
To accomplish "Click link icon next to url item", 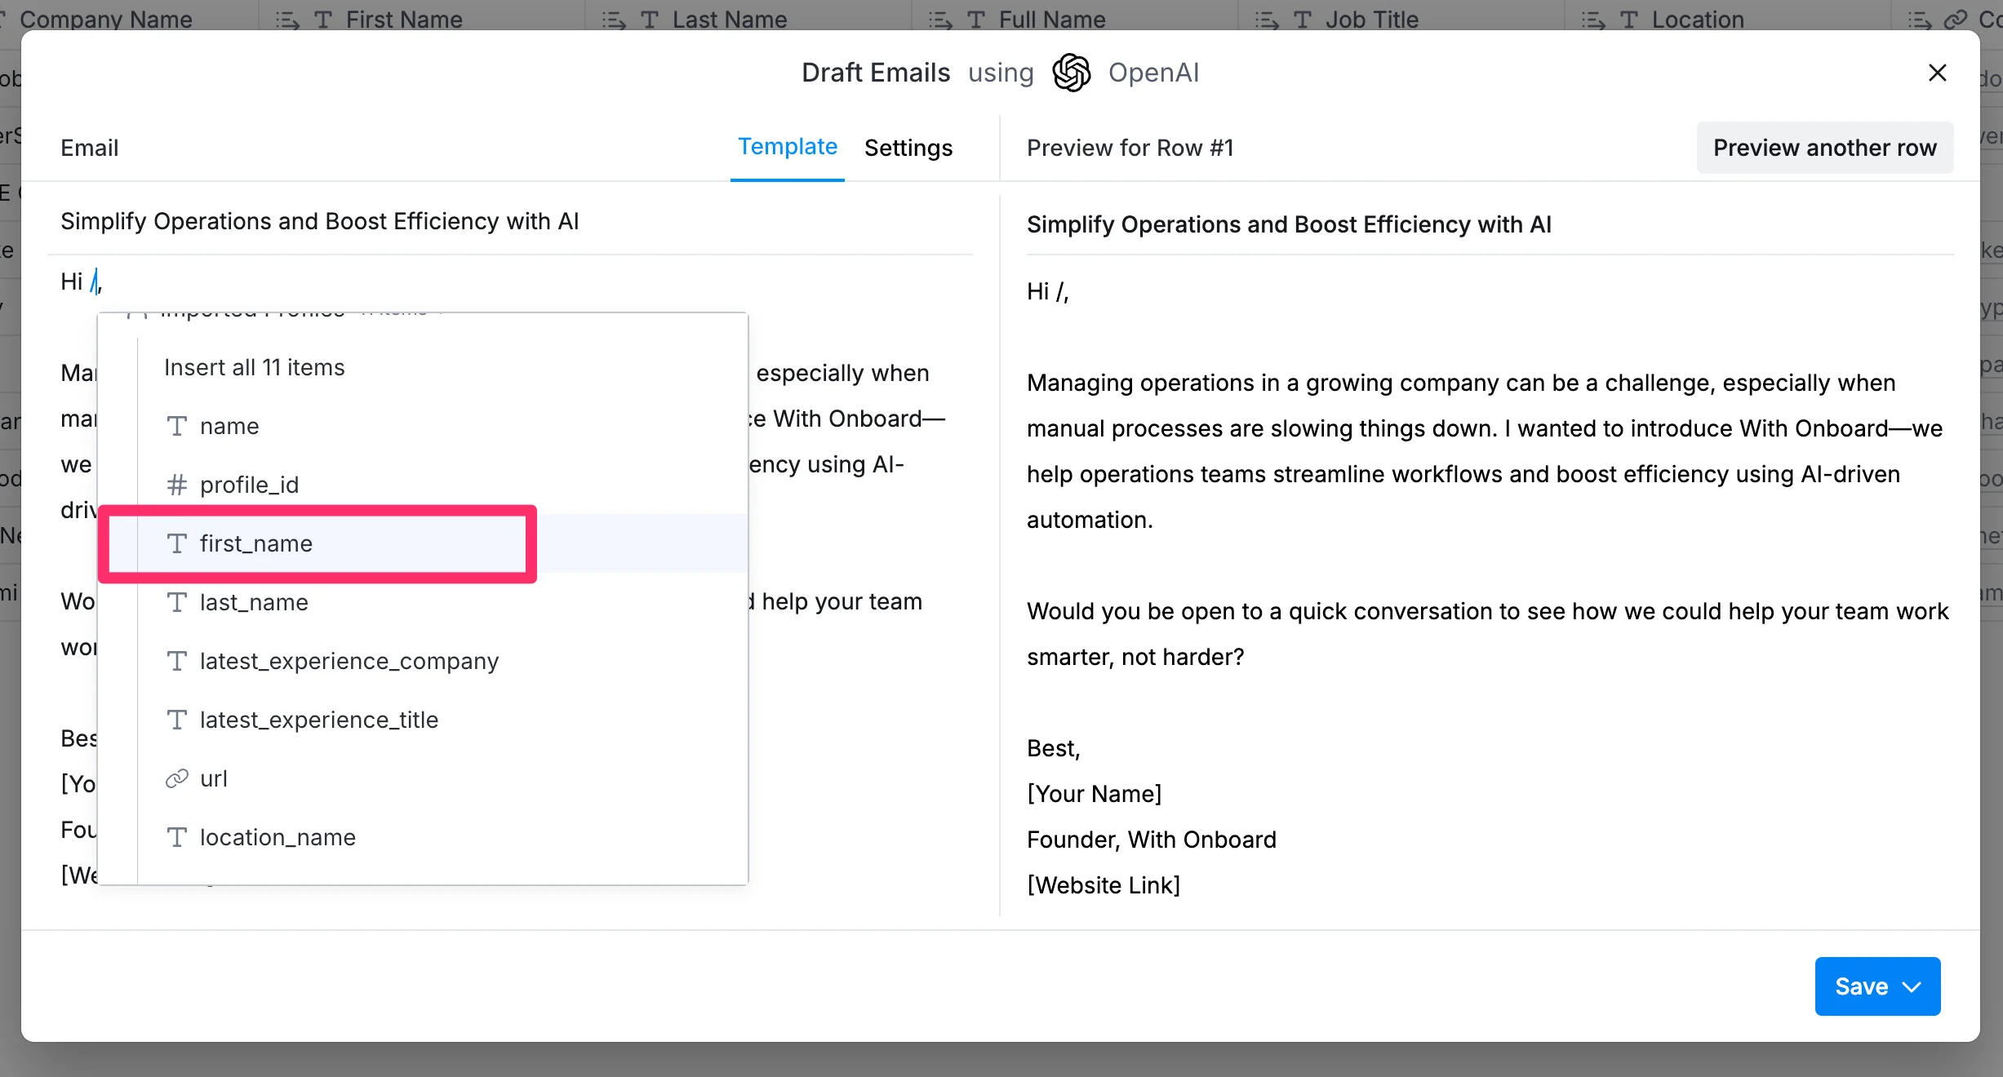I will pyautogui.click(x=176, y=778).
